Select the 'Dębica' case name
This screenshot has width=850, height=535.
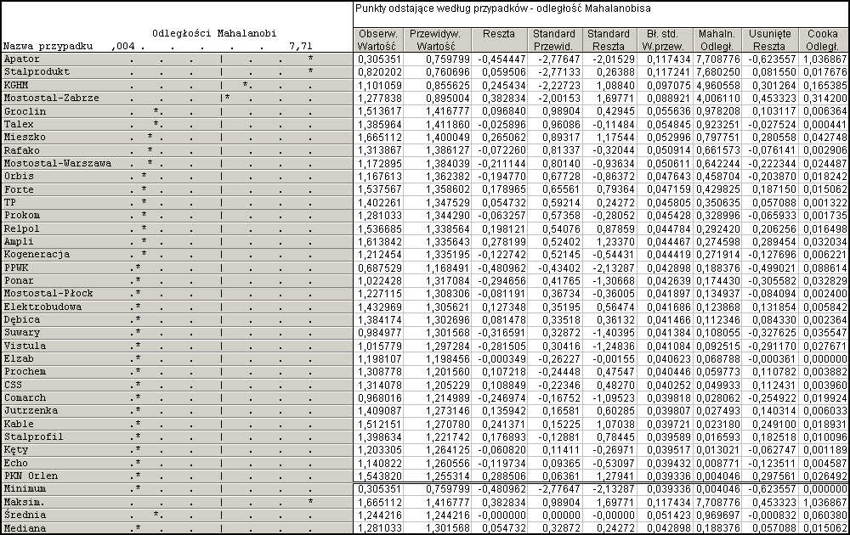click(x=22, y=320)
